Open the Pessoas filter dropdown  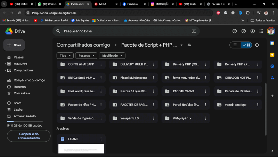click(86, 56)
